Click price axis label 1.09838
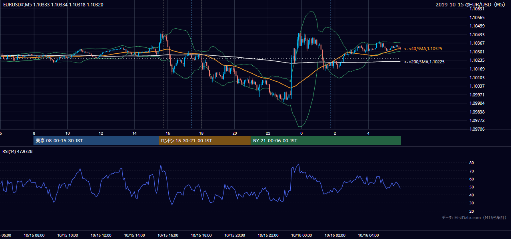Screen dimensions: 511x239 (477, 112)
